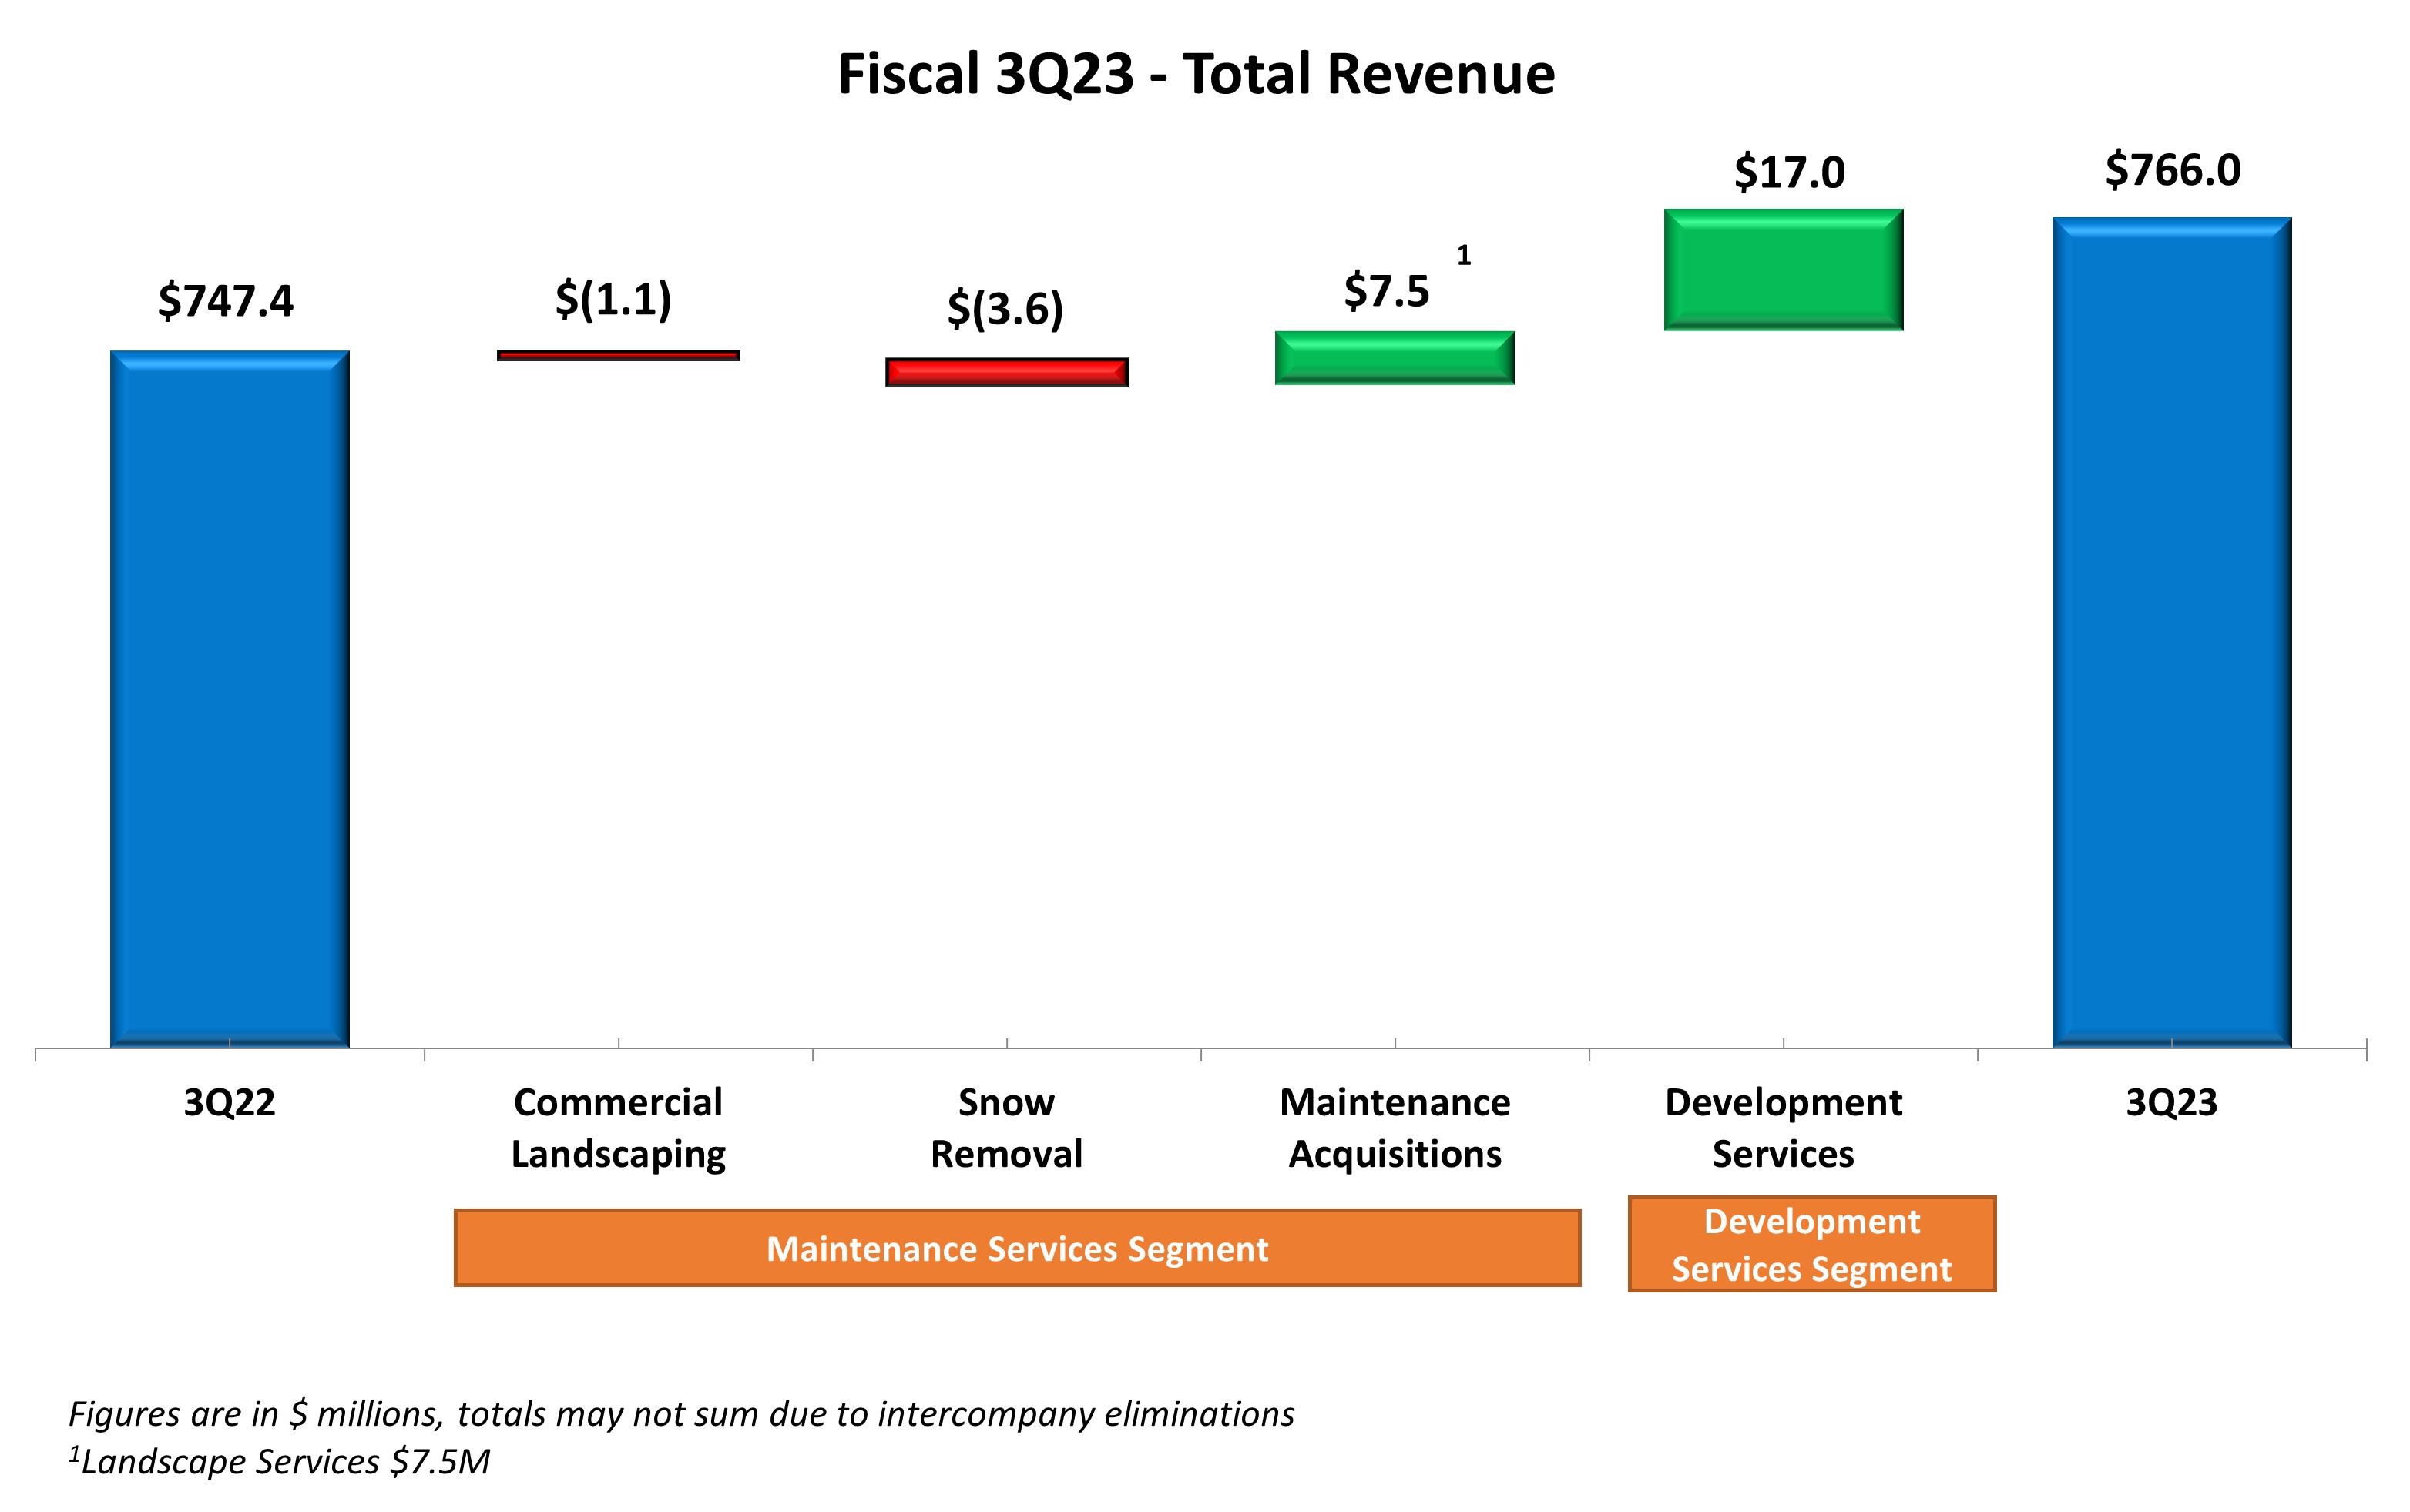Click the Commercial Landscaping axis label
2410x1512 pixels.
618,1128
